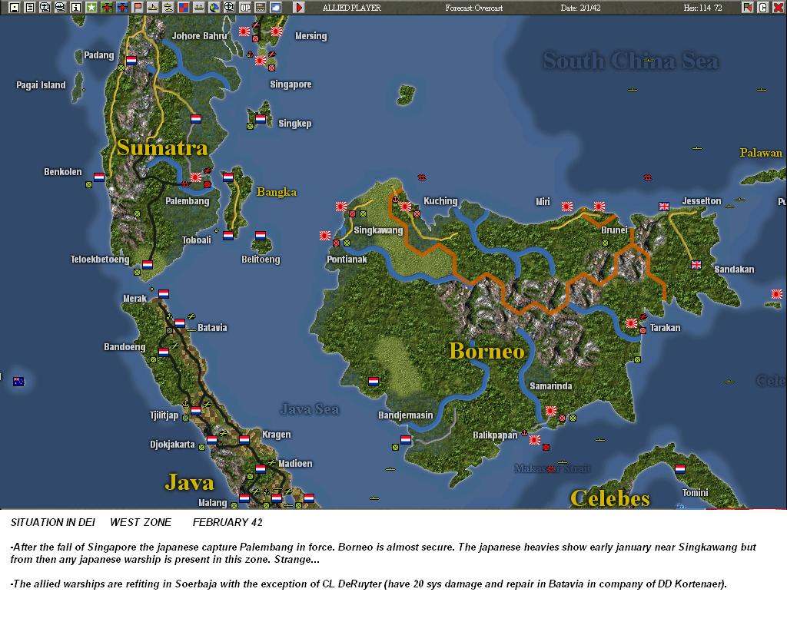Select the Dutch flag on Belitoeng island
This screenshot has height=635, width=787.
[x=261, y=235]
